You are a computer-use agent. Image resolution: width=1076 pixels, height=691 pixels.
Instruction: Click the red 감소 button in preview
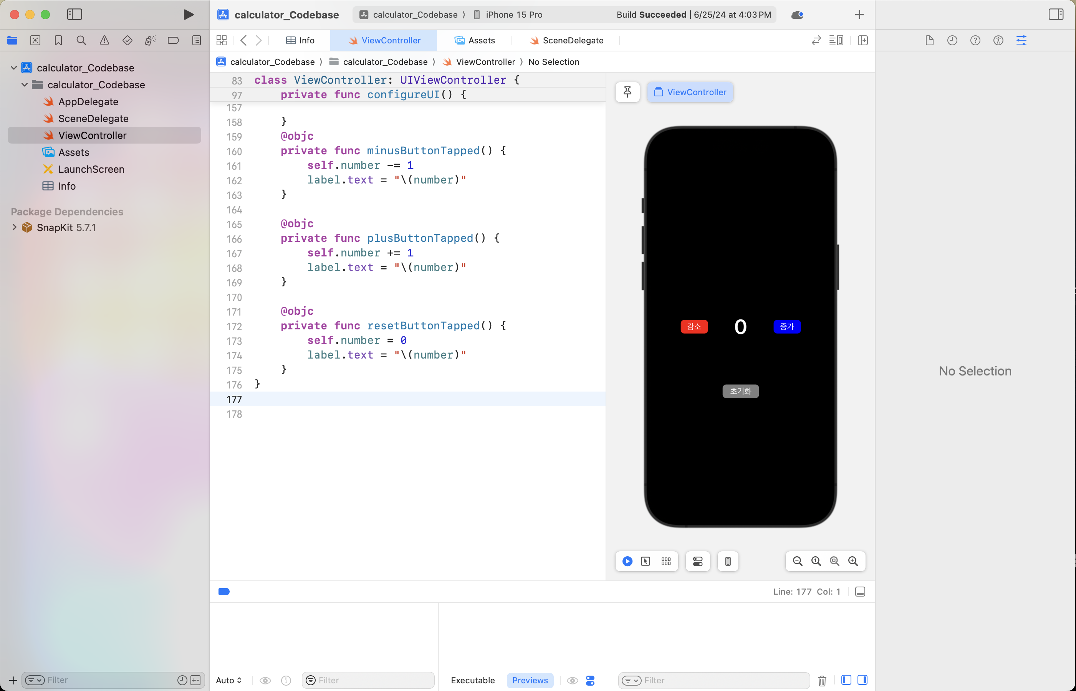694,327
